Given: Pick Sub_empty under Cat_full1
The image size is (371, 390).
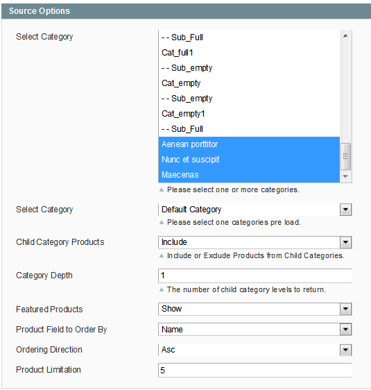Looking at the screenshot, I should (x=249, y=68).
